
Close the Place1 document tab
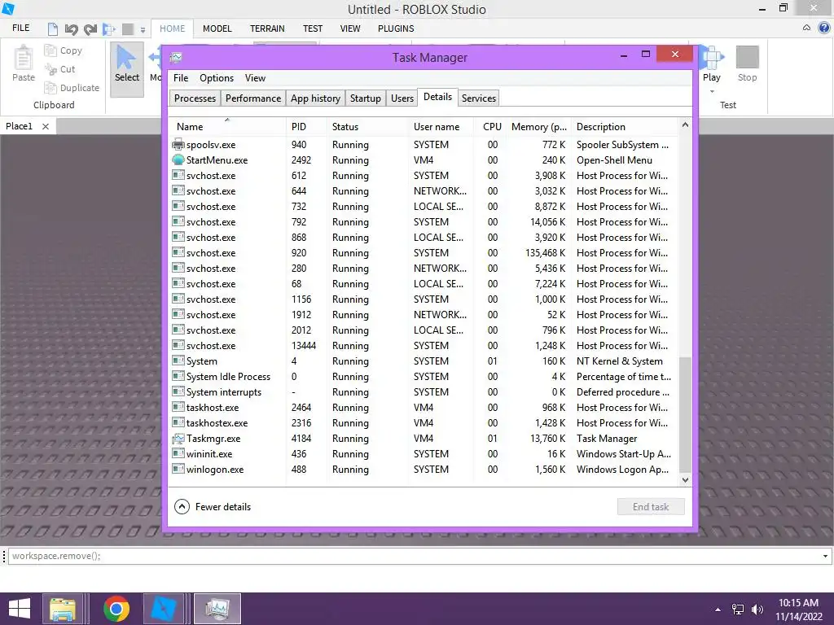pyautogui.click(x=46, y=126)
